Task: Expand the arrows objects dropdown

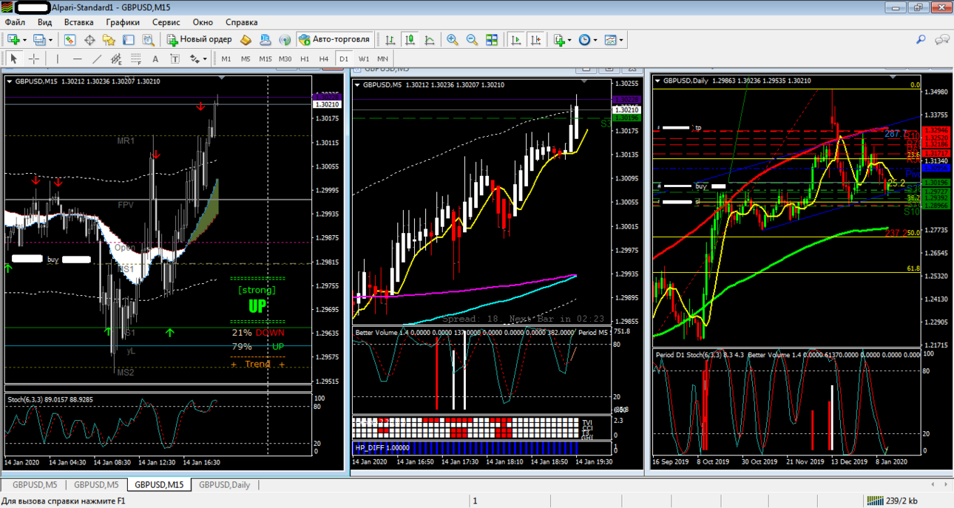Action: [x=206, y=59]
